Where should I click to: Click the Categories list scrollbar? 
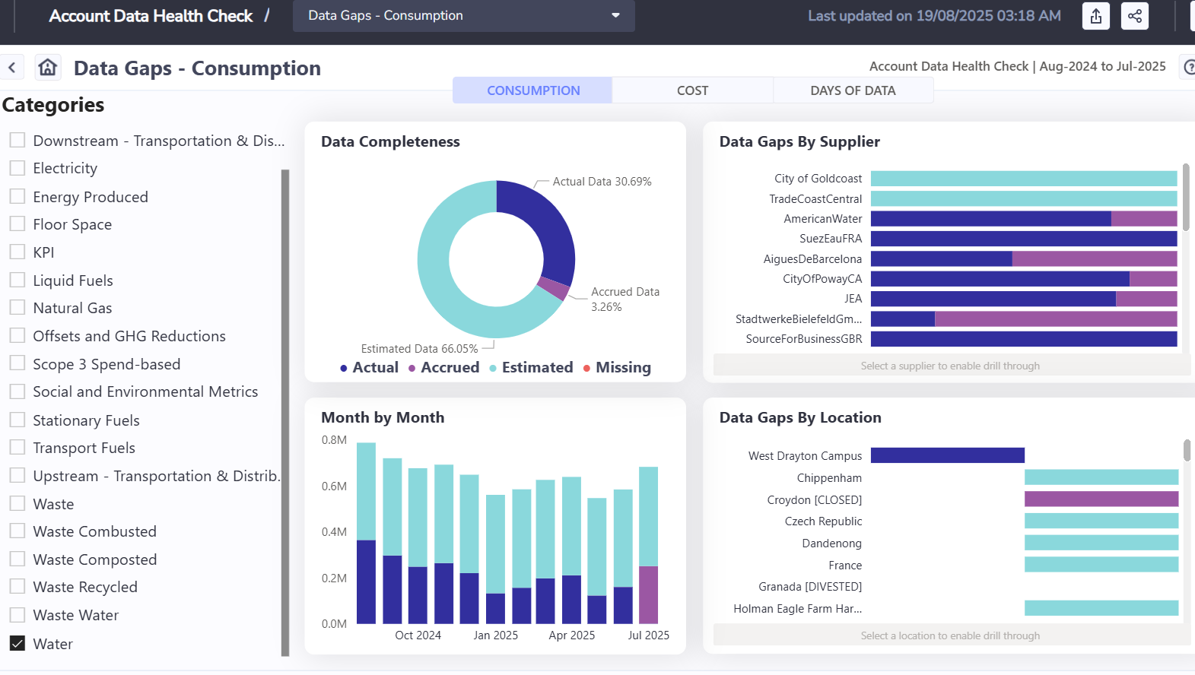pyautogui.click(x=285, y=410)
